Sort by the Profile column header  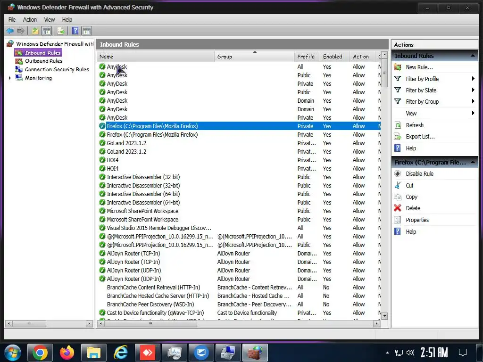(307, 57)
